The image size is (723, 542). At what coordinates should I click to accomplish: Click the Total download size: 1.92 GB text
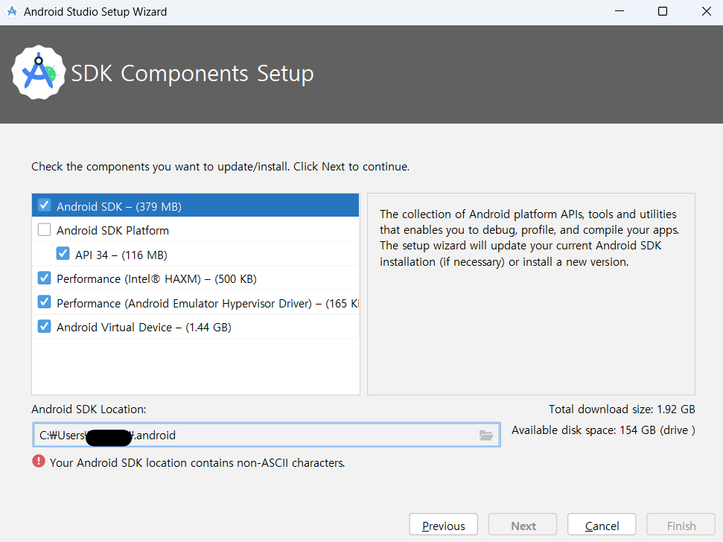[x=622, y=409]
